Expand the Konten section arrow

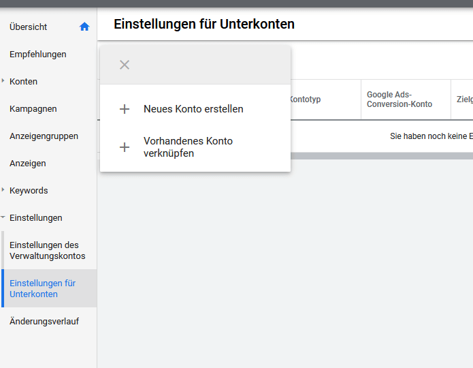(3, 81)
